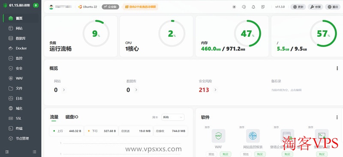Edit the 备忘录 memo placeholder text
Screen dimensions: 343x157
[286, 90]
